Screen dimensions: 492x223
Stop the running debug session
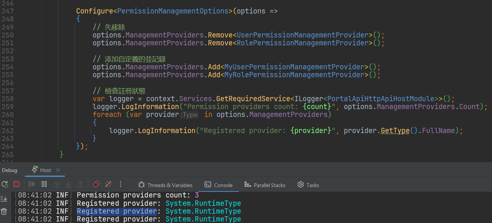coord(16,184)
